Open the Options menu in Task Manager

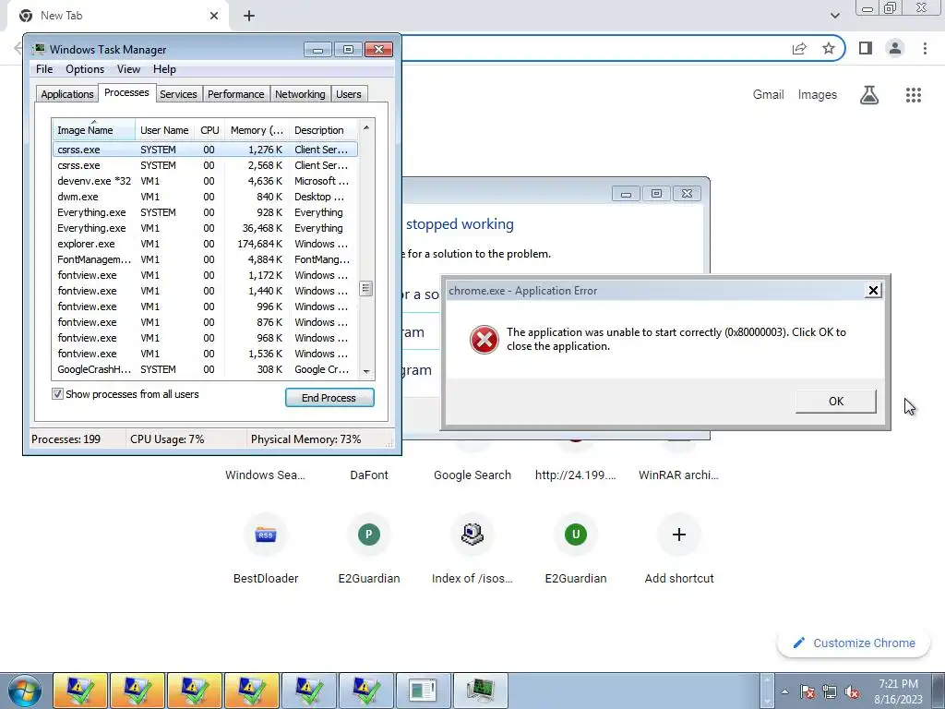click(x=85, y=68)
